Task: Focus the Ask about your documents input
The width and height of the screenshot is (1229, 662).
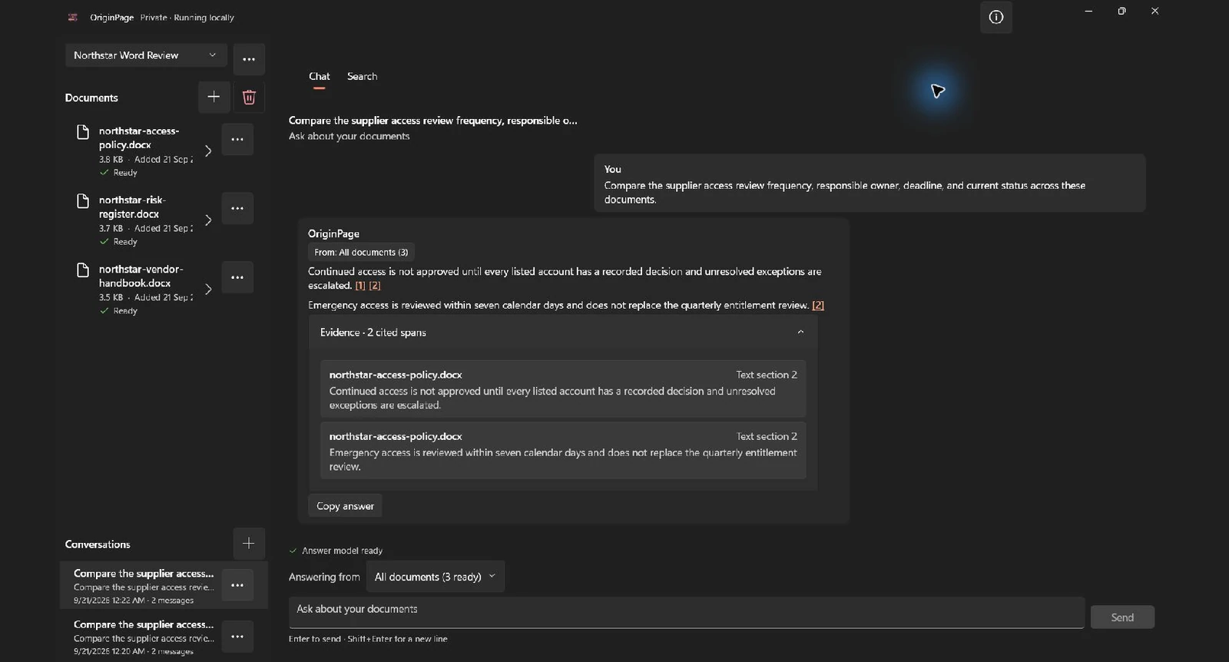Action: (686, 612)
